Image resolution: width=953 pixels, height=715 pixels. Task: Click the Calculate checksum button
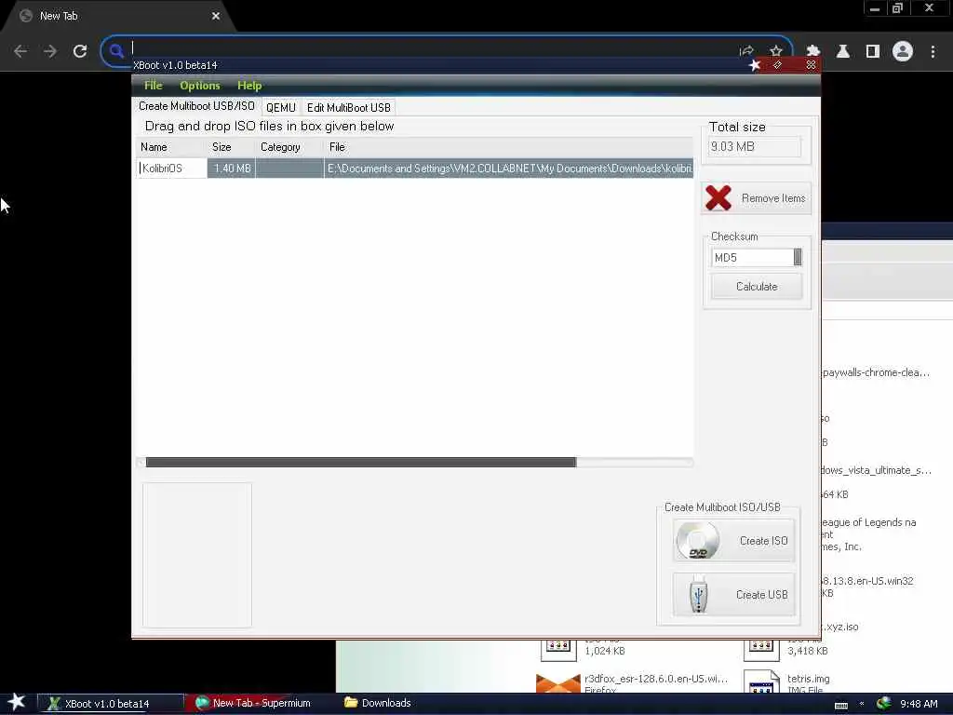tap(757, 287)
